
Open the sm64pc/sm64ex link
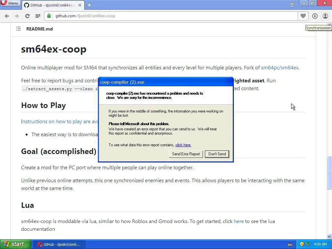pyautogui.click(x=279, y=68)
